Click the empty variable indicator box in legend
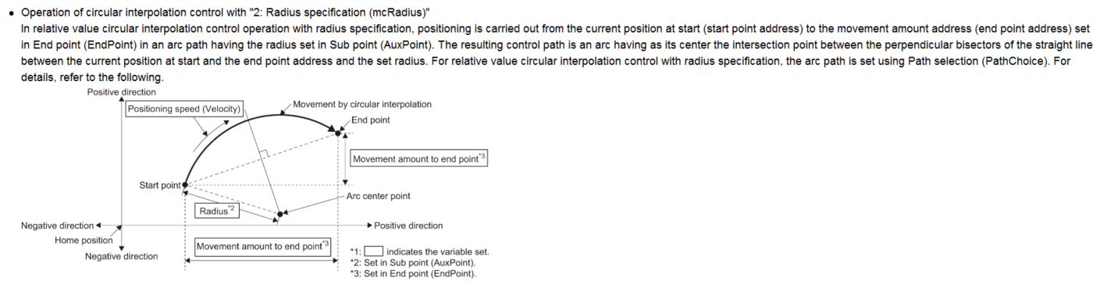The image size is (1100, 288). [374, 251]
